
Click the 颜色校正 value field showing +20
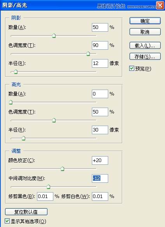pos(100,160)
